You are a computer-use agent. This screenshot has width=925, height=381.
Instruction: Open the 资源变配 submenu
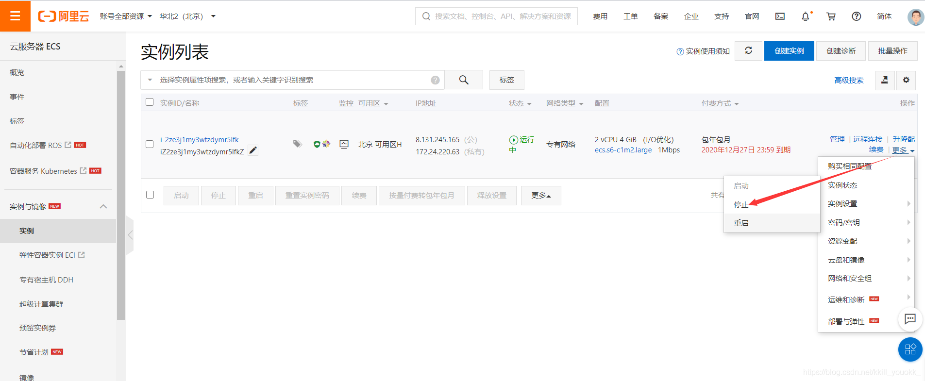click(x=866, y=241)
